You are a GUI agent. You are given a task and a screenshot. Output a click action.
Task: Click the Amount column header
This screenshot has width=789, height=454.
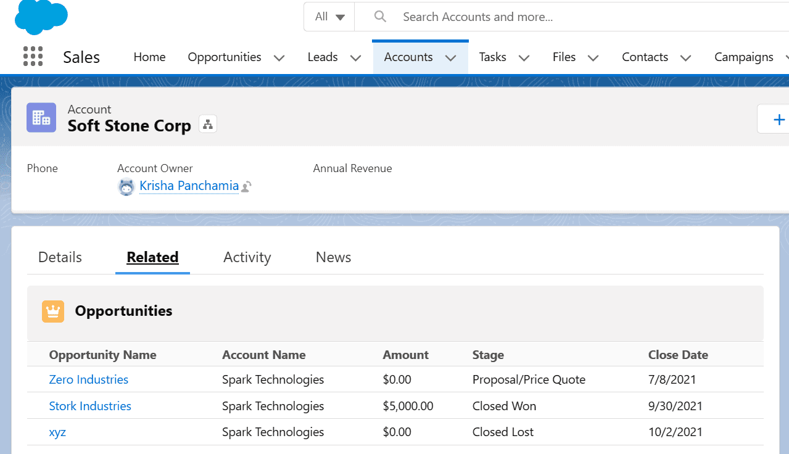pos(405,355)
